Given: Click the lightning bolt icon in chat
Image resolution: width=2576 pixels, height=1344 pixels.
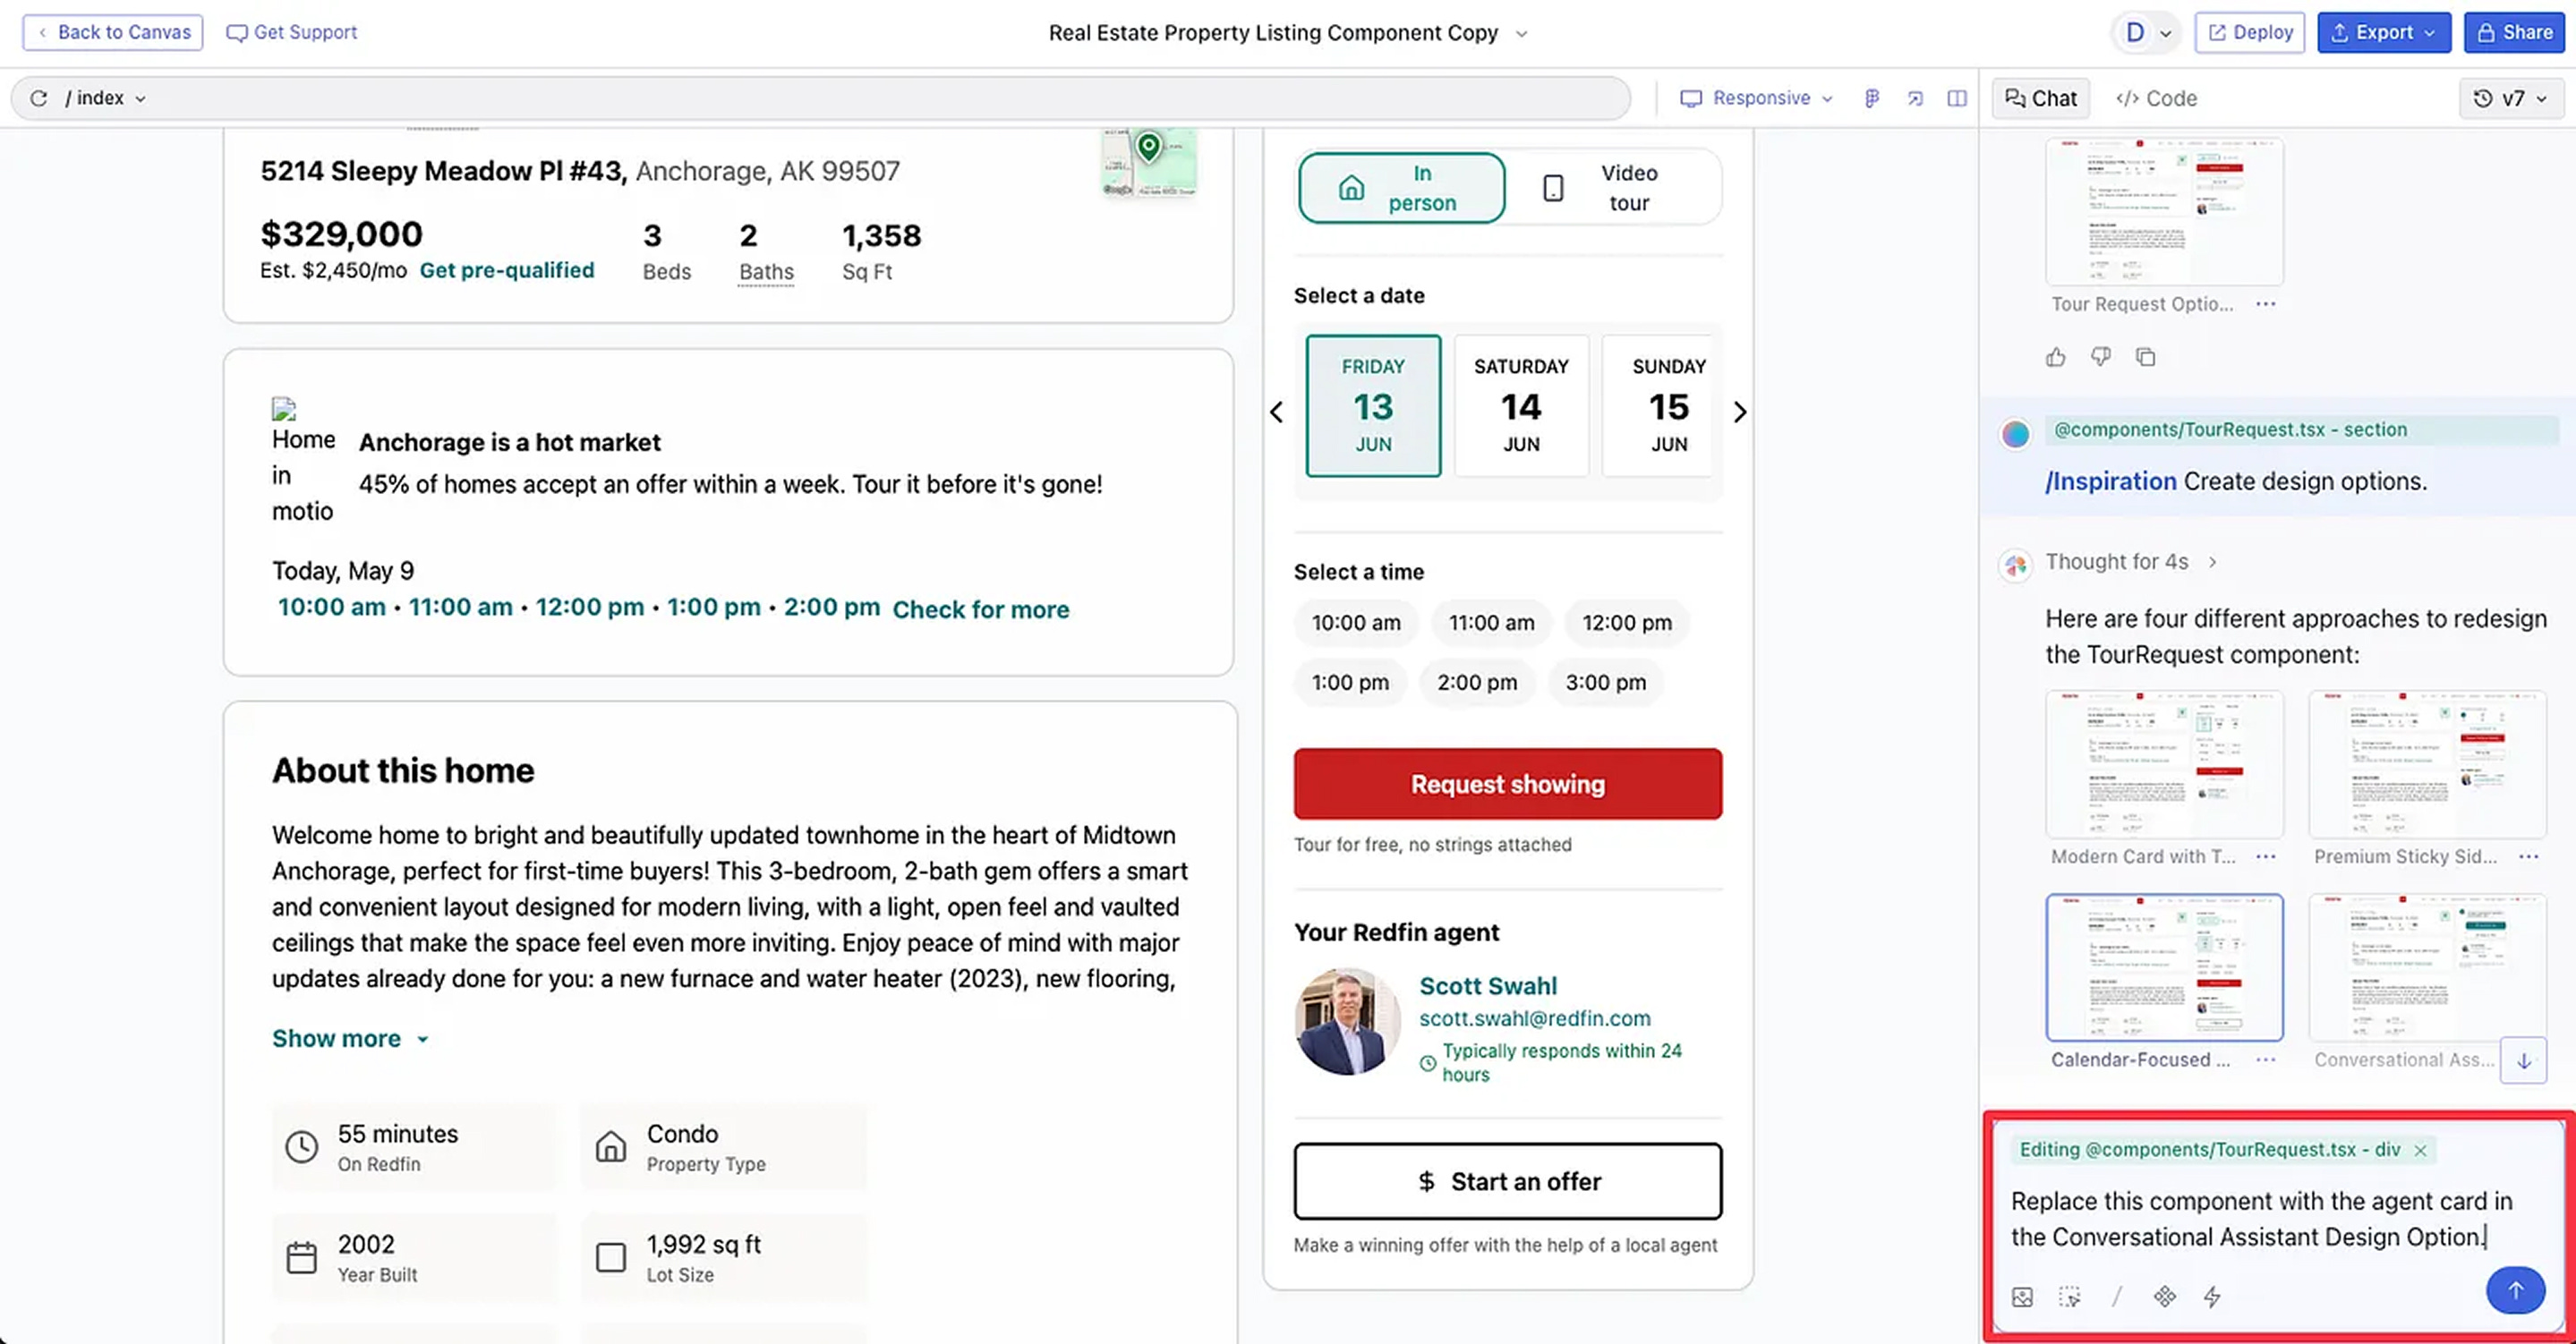Looking at the screenshot, I should (x=2212, y=1297).
